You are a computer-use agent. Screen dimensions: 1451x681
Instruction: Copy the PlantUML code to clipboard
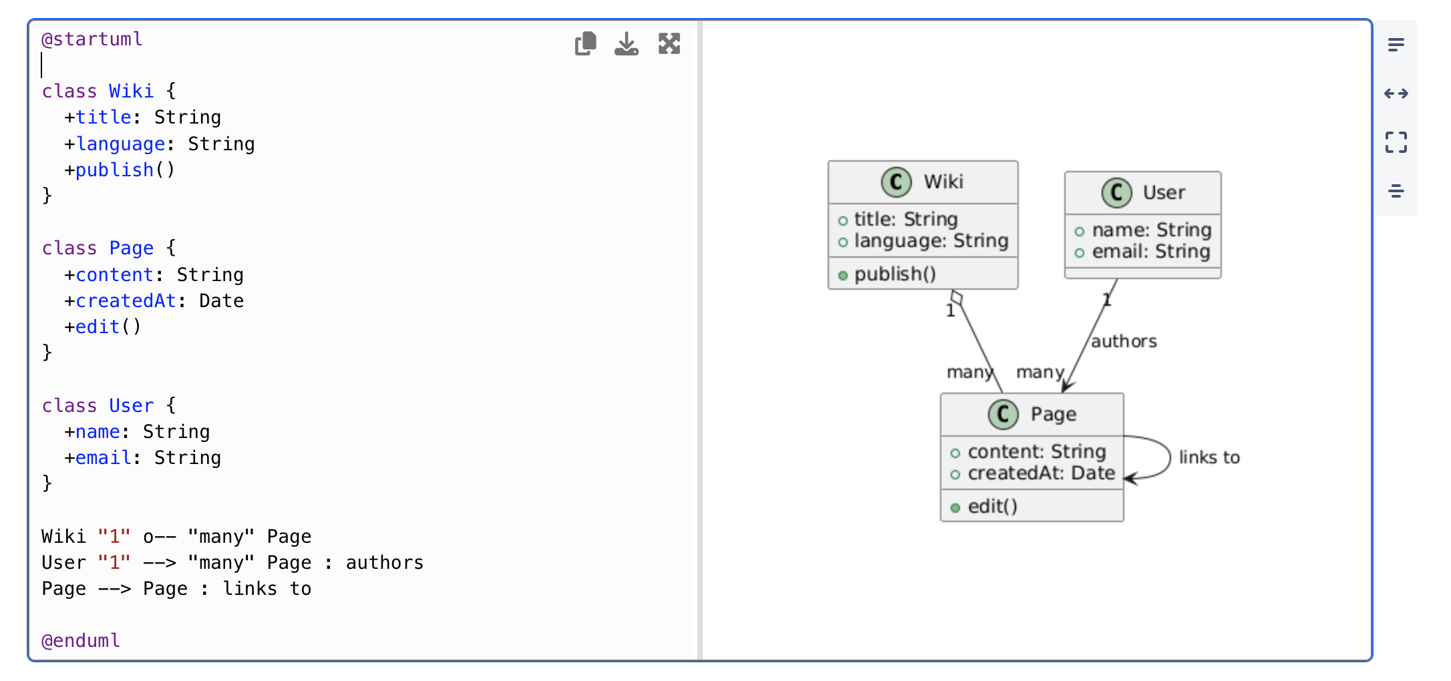(x=585, y=44)
